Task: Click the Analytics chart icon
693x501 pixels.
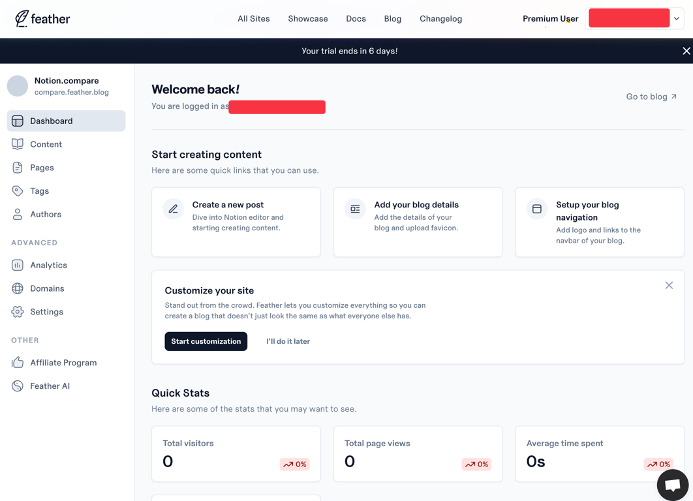Action: (17, 265)
